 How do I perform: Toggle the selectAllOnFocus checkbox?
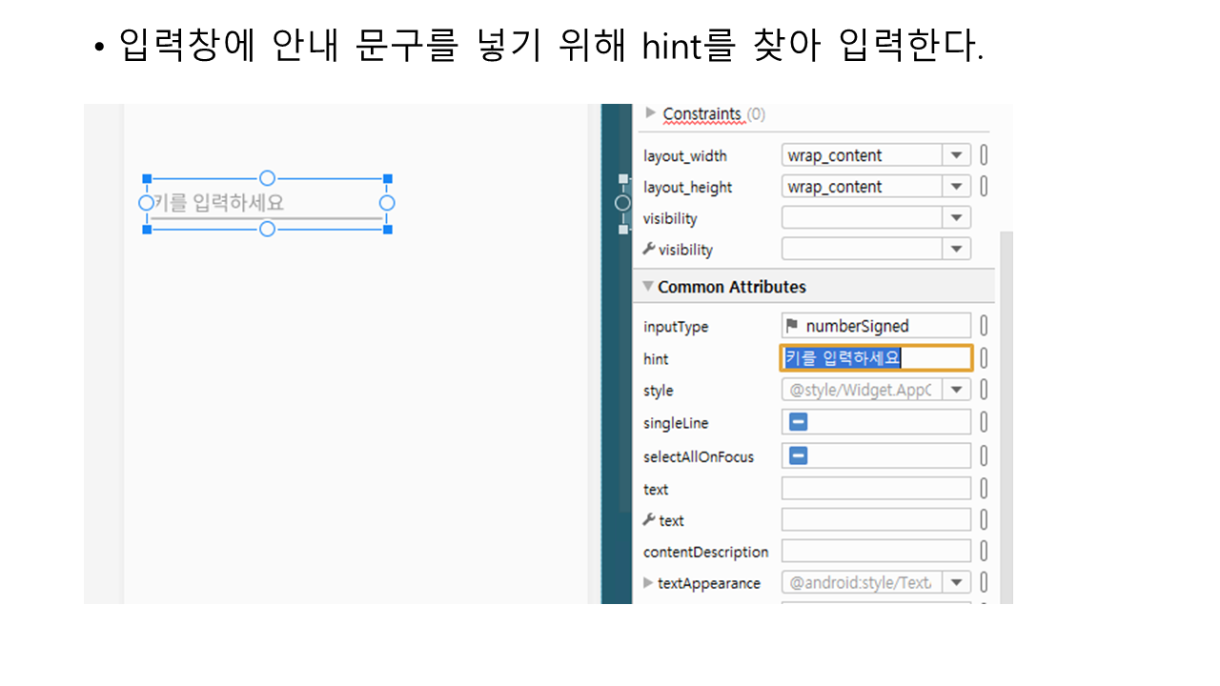[798, 455]
